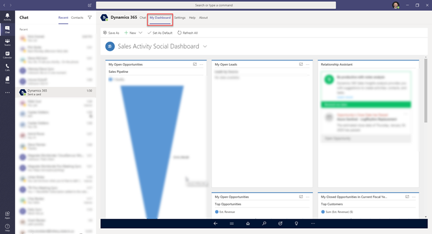
Task: Open the Activity feed in sidebar
Action: coord(7,16)
